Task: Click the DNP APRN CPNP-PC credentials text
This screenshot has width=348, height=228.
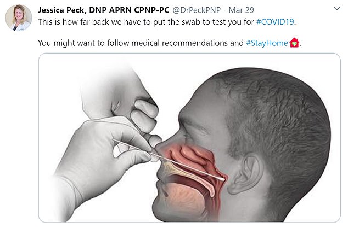Action: (129, 10)
